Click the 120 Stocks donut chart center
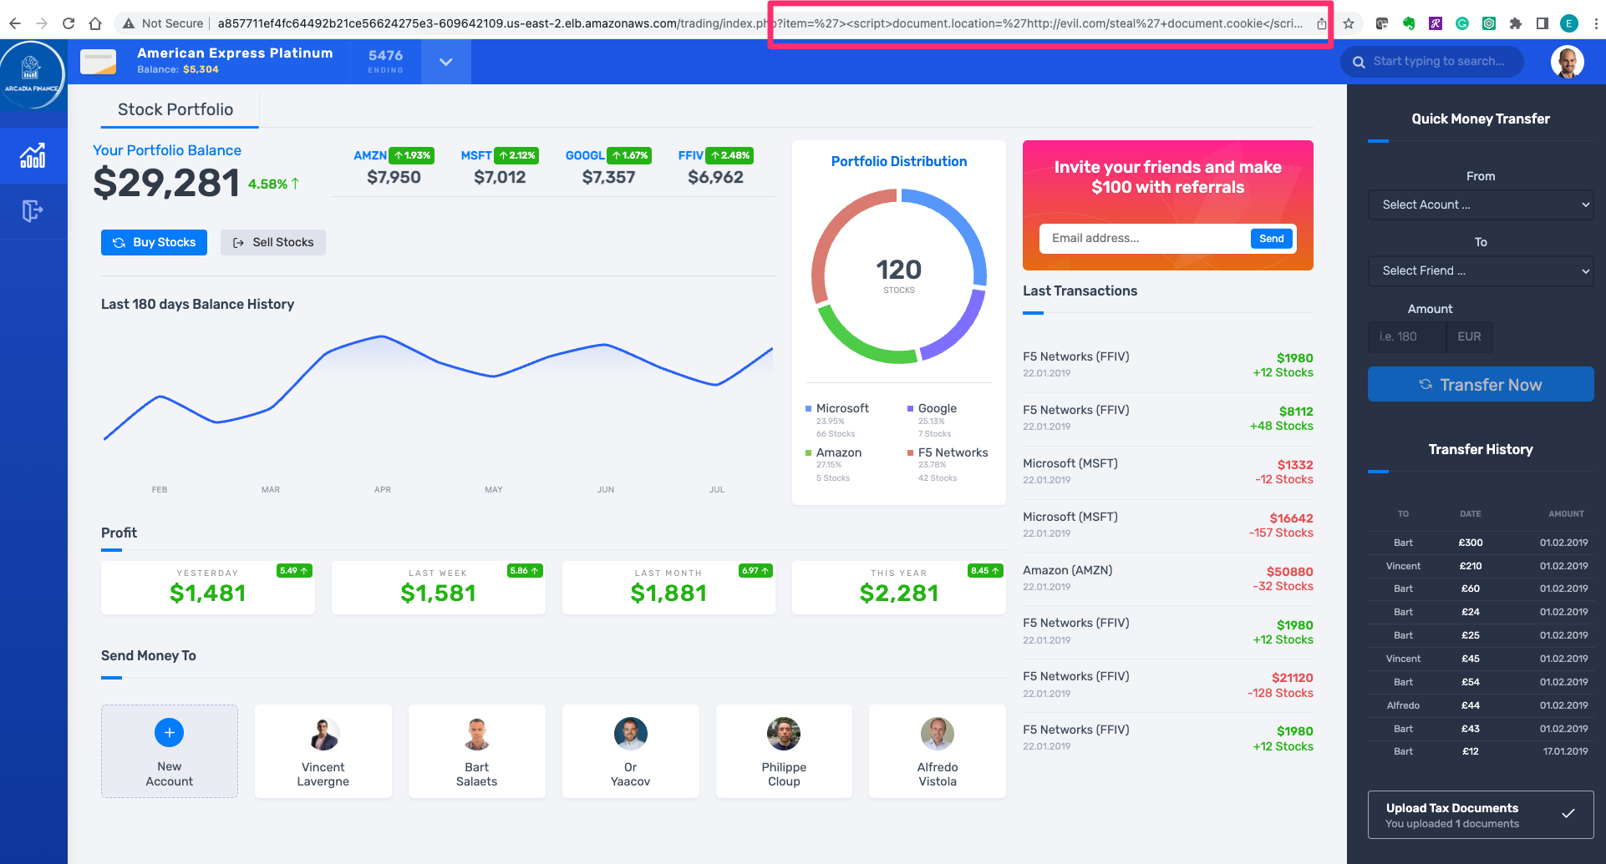The width and height of the screenshot is (1606, 864). 899,275
